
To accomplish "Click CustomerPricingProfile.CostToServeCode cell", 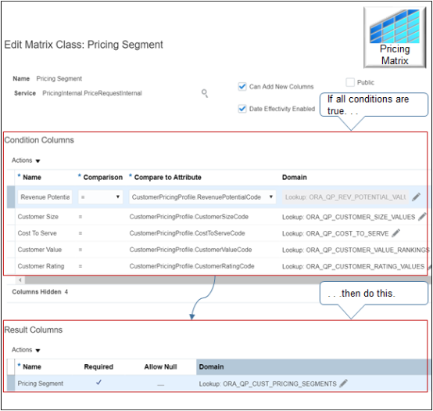I will pos(188,233).
